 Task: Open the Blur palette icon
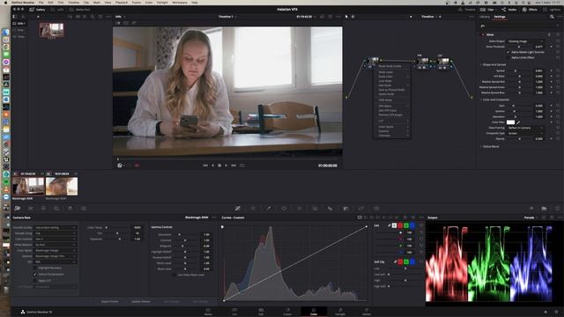point(330,208)
